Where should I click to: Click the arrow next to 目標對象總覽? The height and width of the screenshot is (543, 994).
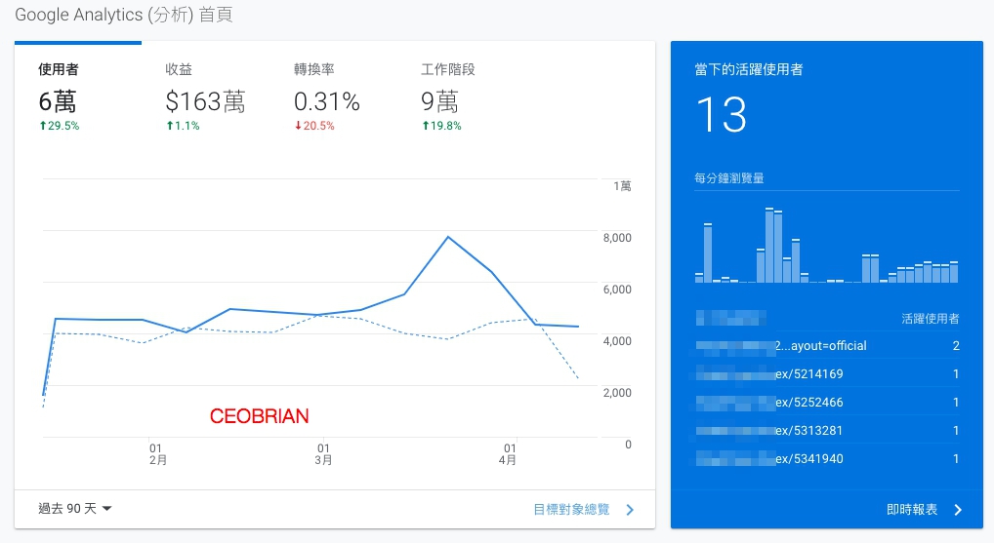[x=630, y=510]
